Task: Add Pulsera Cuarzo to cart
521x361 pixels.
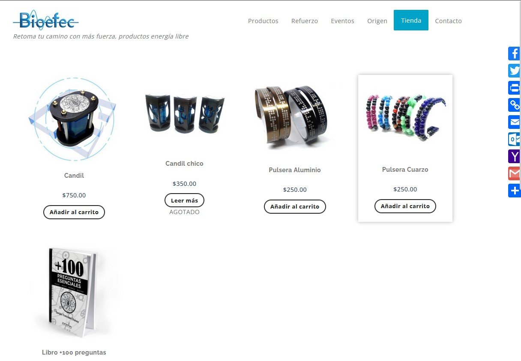Action: coord(405,206)
